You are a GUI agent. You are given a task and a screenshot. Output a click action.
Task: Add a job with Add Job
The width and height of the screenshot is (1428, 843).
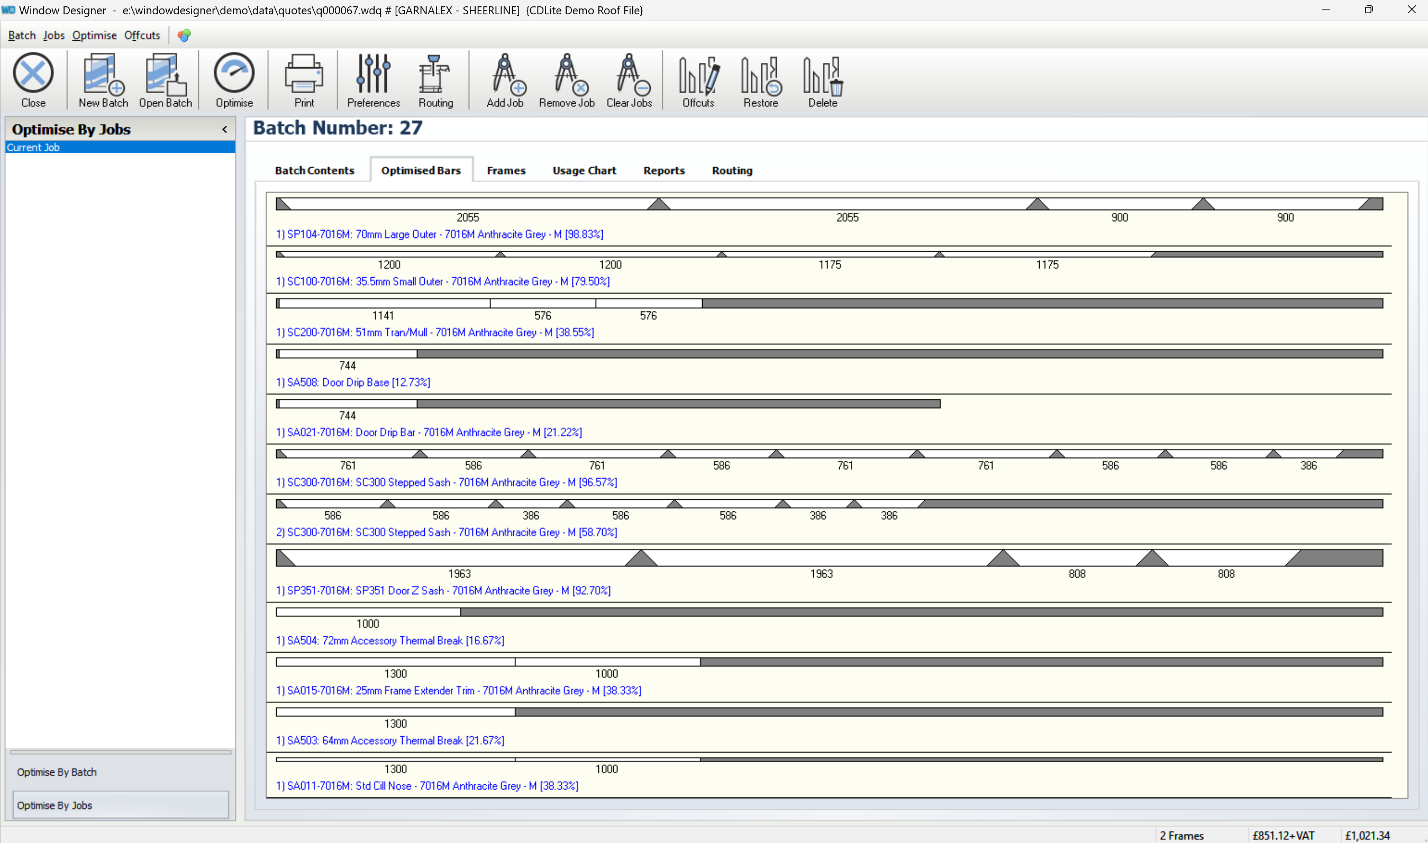pos(505,80)
